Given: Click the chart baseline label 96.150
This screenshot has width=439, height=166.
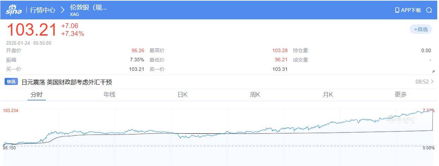Looking at the screenshot, I should pos(10,148).
